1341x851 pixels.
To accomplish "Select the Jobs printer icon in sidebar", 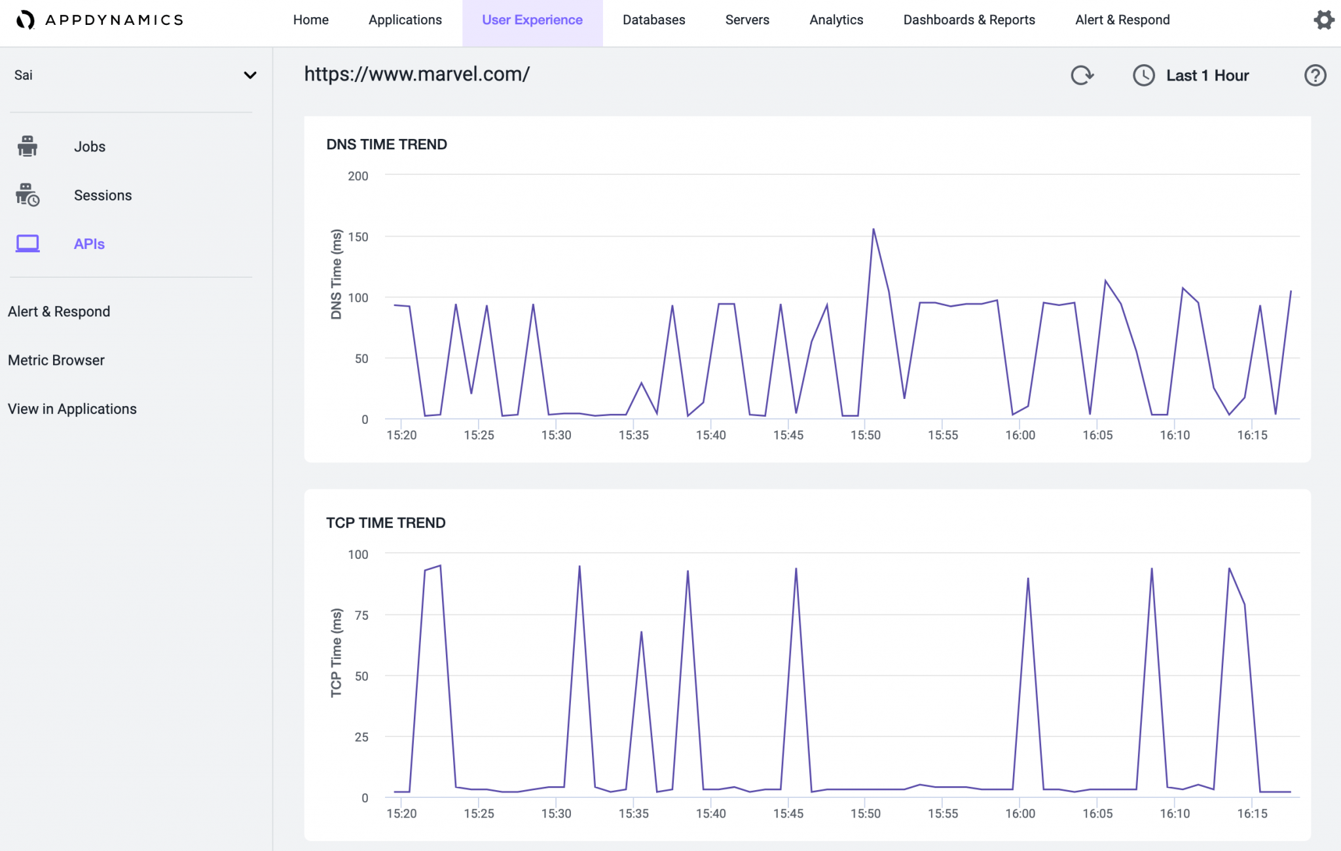I will coord(27,146).
